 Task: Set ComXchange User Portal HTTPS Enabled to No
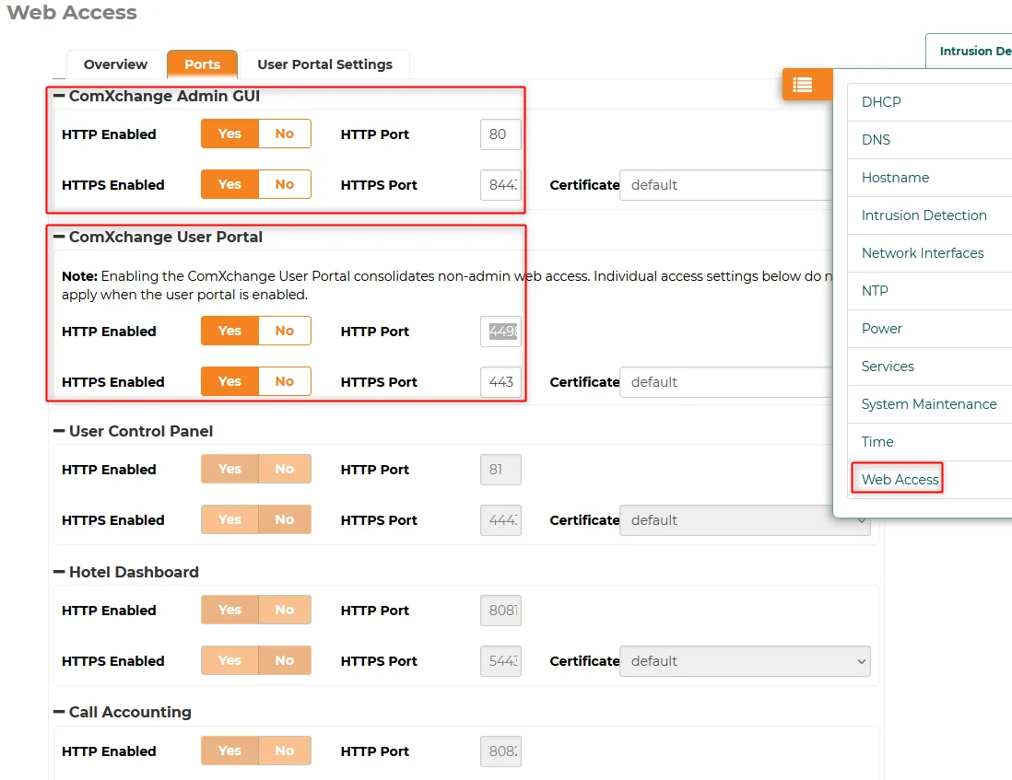pyautogui.click(x=285, y=381)
